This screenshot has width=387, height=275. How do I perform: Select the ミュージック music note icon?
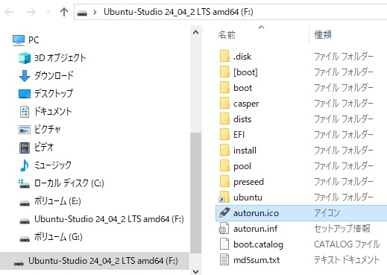click(x=25, y=165)
